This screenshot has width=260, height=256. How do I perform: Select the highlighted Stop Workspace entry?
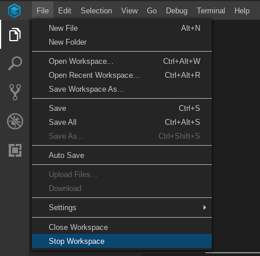click(x=122, y=241)
